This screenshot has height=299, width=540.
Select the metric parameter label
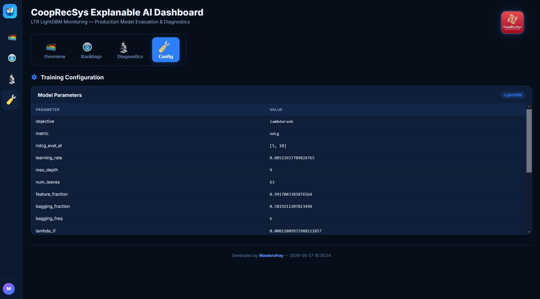tap(42, 134)
